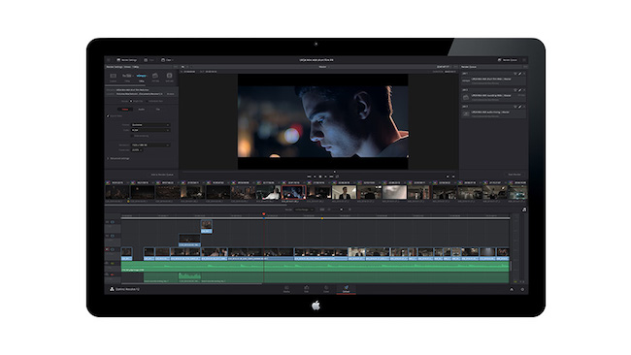Open the Render Settings panel button

click(126, 60)
